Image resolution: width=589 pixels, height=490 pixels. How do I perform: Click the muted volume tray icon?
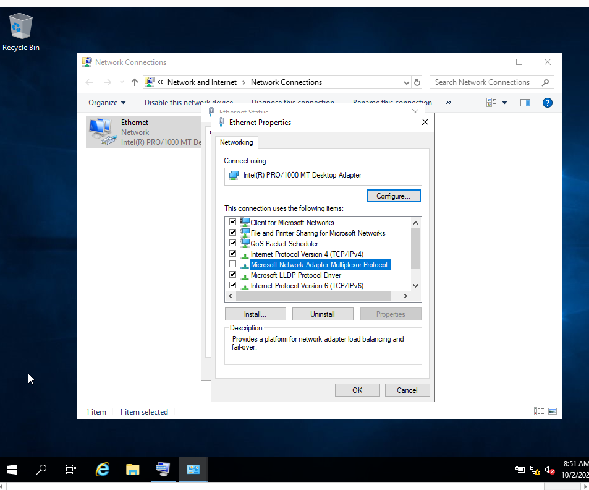tap(549, 470)
